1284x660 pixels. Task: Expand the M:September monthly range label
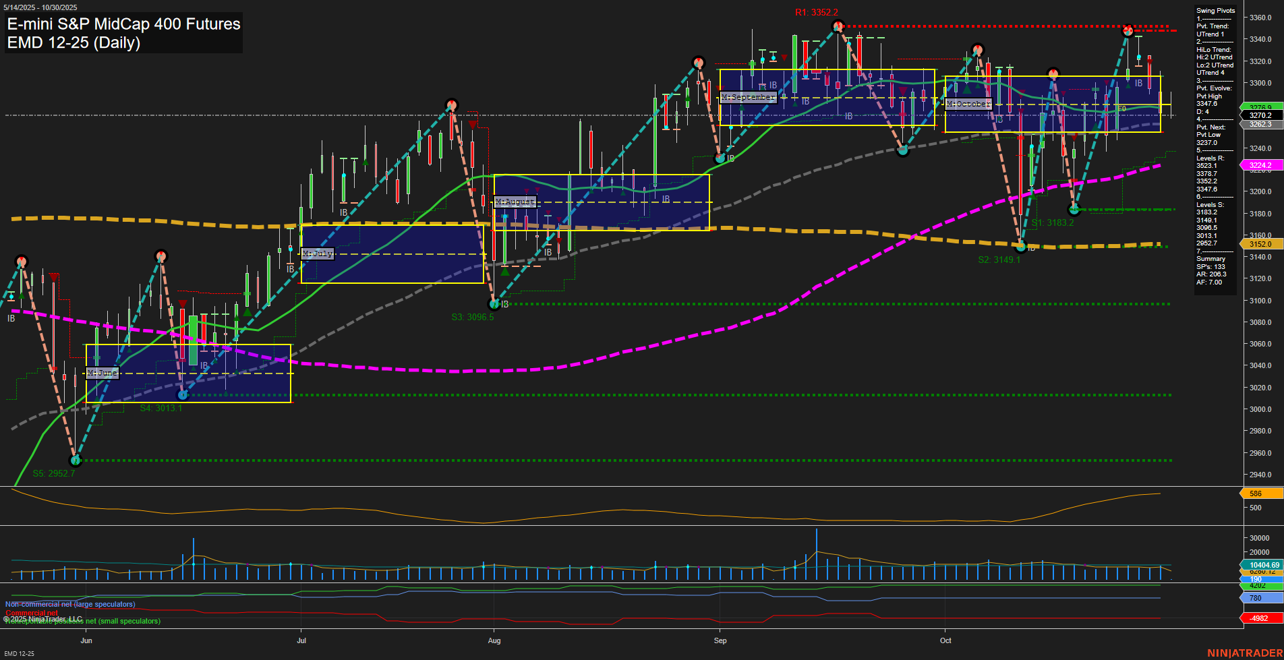click(x=749, y=97)
